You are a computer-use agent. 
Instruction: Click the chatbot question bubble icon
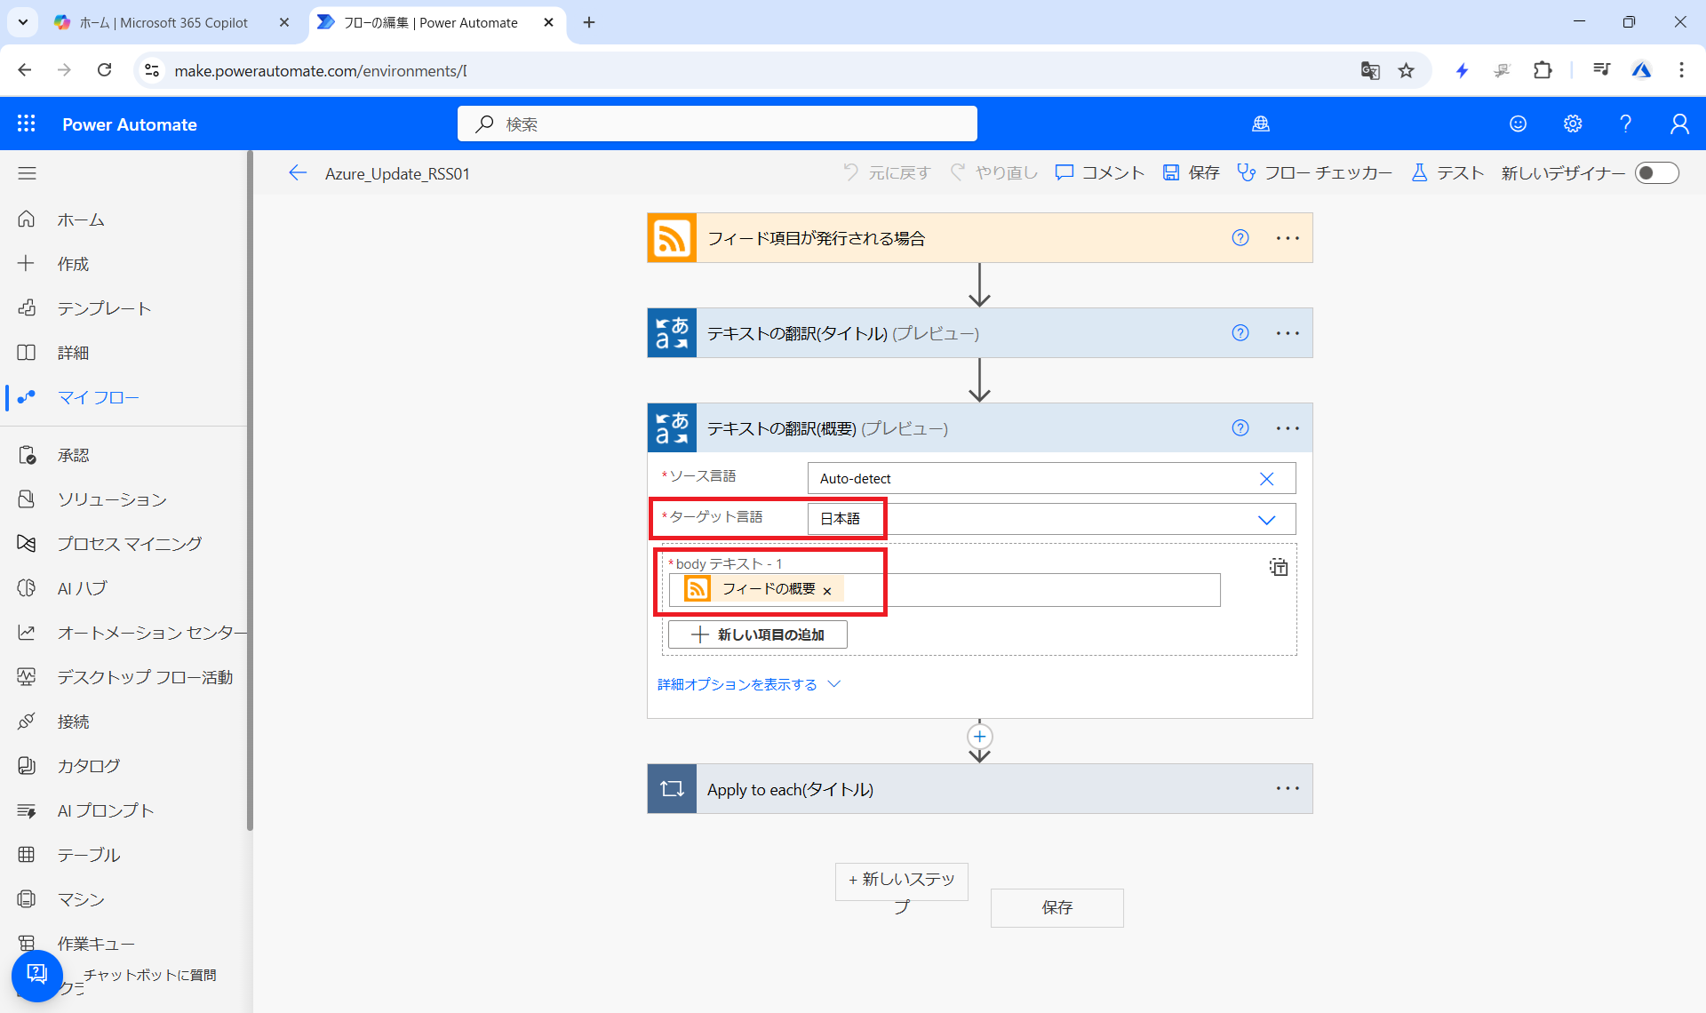coord(36,975)
